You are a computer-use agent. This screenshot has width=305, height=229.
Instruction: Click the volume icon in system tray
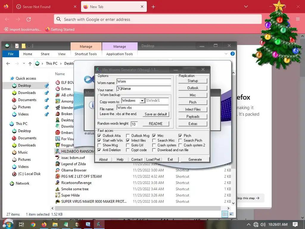[263, 225]
